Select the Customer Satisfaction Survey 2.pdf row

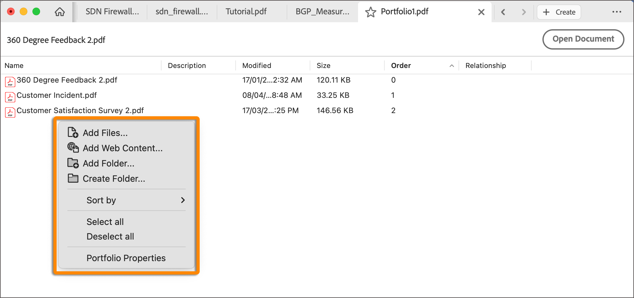(x=80, y=110)
